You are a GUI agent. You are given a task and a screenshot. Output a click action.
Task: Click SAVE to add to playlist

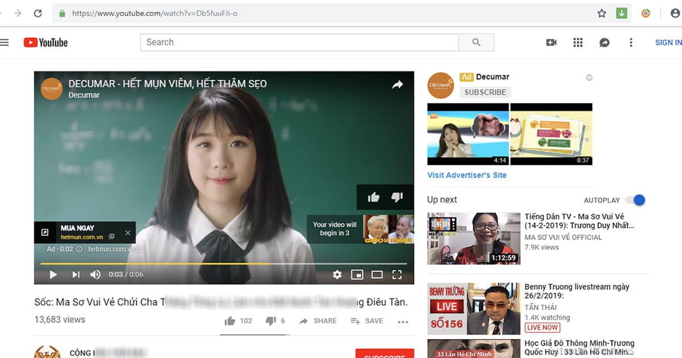(367, 321)
